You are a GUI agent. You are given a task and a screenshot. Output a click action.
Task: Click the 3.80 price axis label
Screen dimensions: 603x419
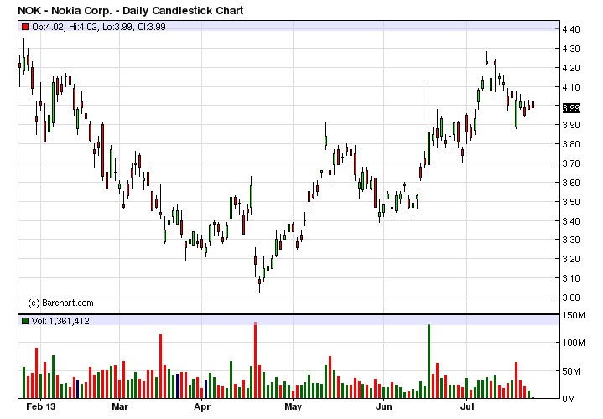[570, 144]
